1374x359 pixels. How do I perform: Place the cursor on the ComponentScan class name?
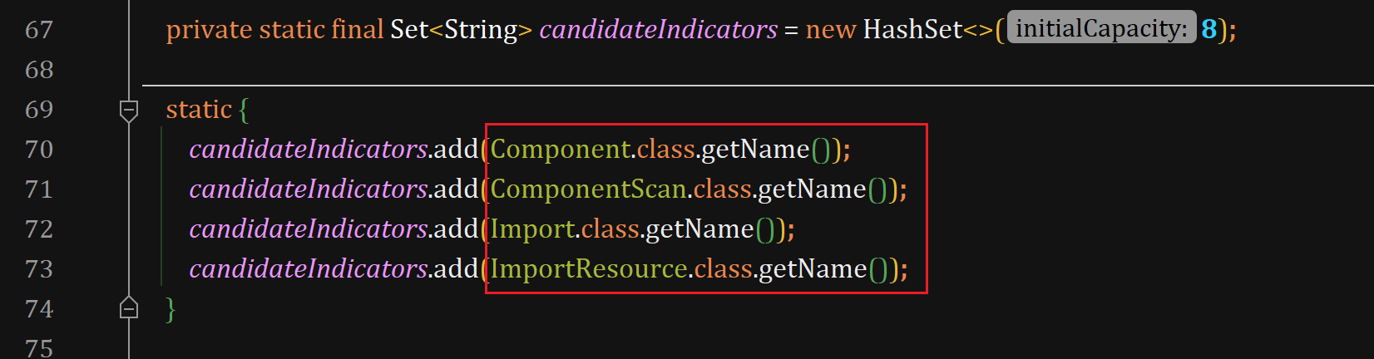tap(589, 189)
